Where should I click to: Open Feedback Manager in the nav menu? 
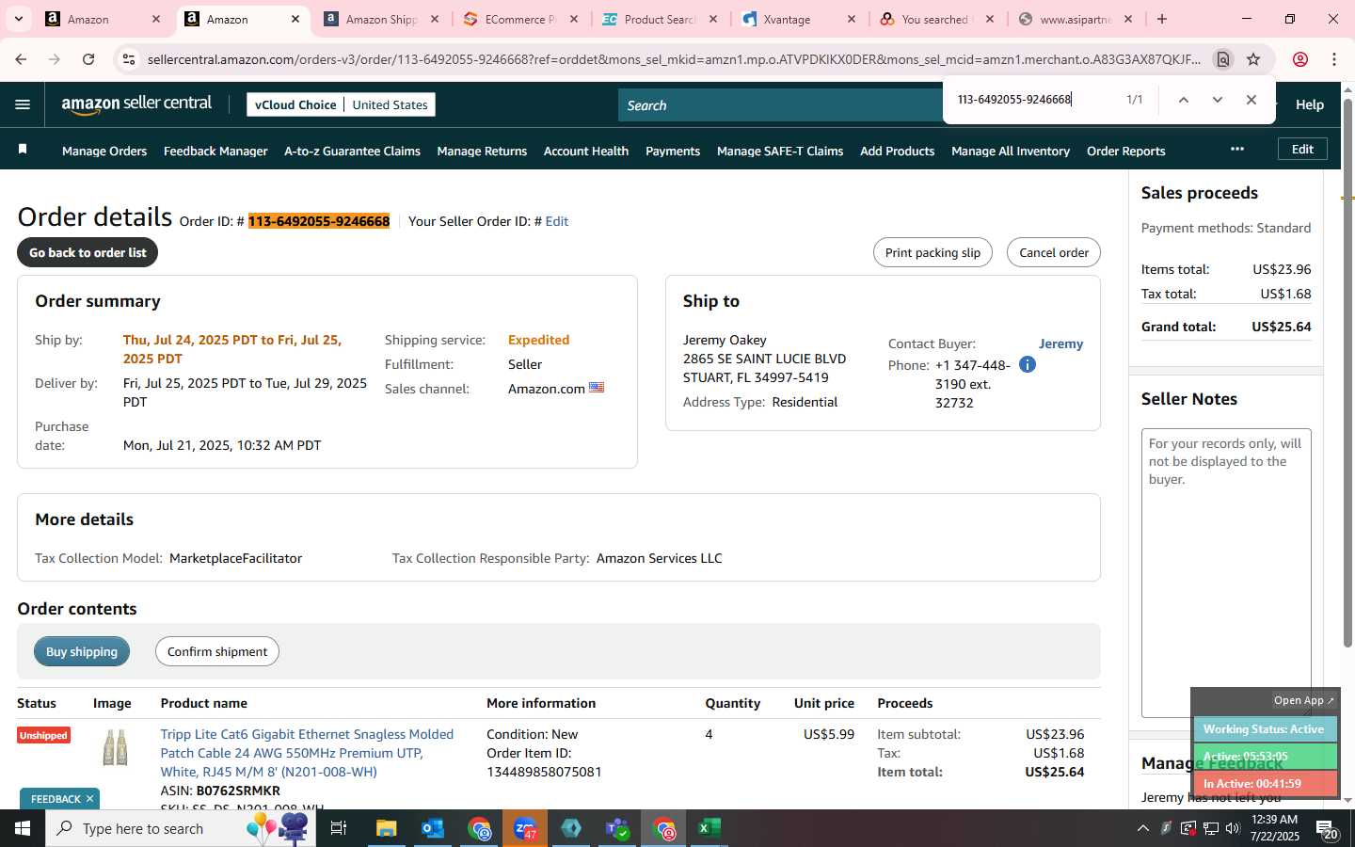[215, 151]
